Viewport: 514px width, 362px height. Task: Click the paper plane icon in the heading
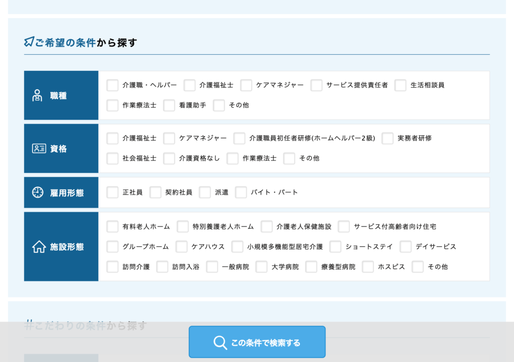[x=29, y=42]
